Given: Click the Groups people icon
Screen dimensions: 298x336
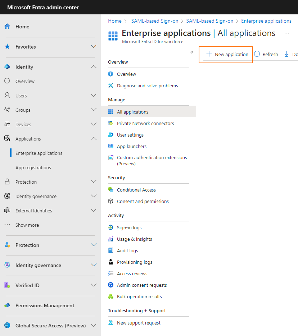Looking at the screenshot, I should [7, 110].
